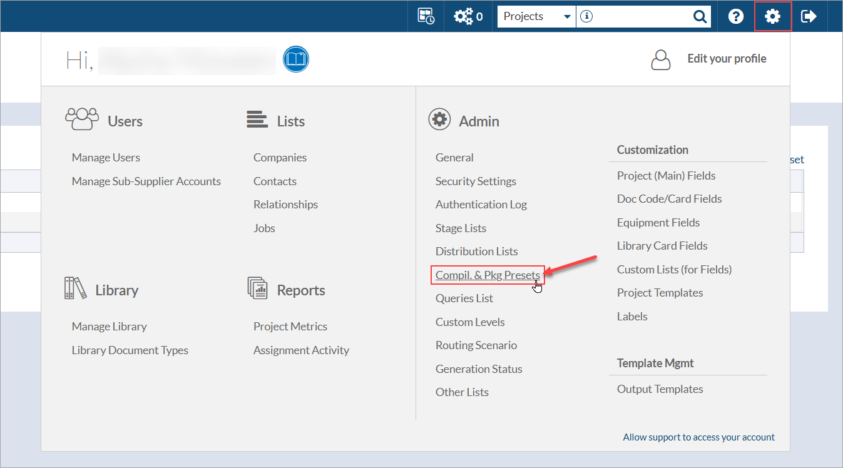The image size is (843, 468).
Task: Open the Project Metrics report
Action: click(x=290, y=327)
